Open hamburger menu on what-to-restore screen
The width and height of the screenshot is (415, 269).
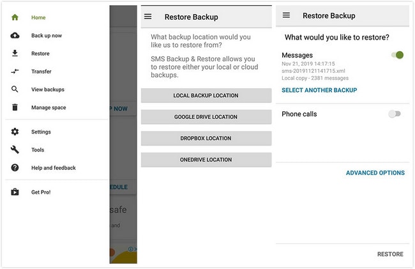286,15
